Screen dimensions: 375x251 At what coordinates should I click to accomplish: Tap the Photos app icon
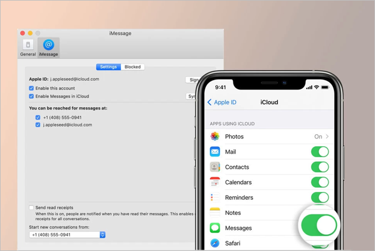(215, 137)
